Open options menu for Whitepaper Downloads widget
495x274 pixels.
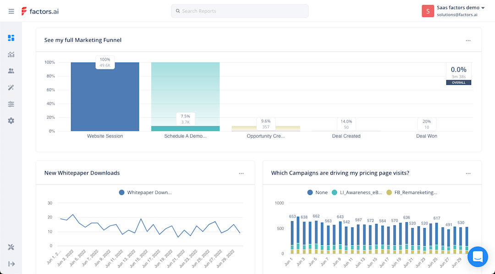[241, 173]
